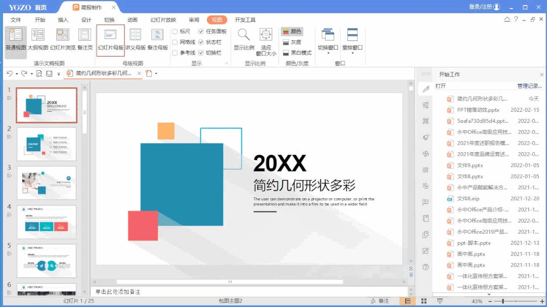Switch to the Animation (动画) tab
This screenshot has width=547, height=307.
[132, 20]
